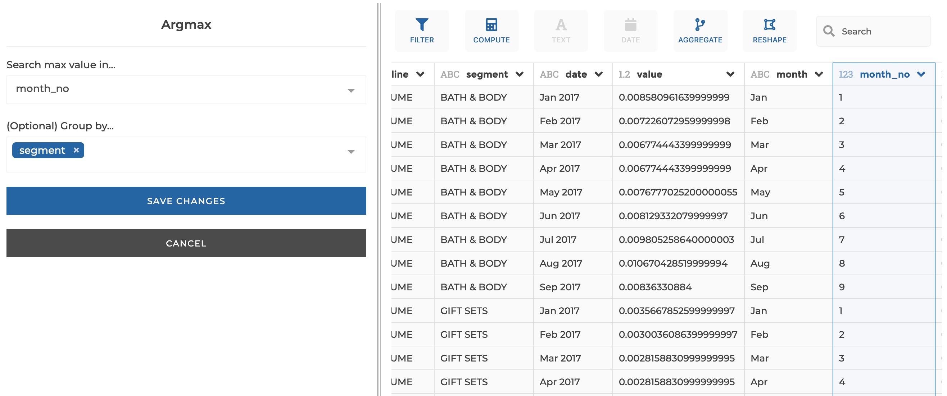
Task: Click the search magnifier icon
Action: click(x=829, y=31)
